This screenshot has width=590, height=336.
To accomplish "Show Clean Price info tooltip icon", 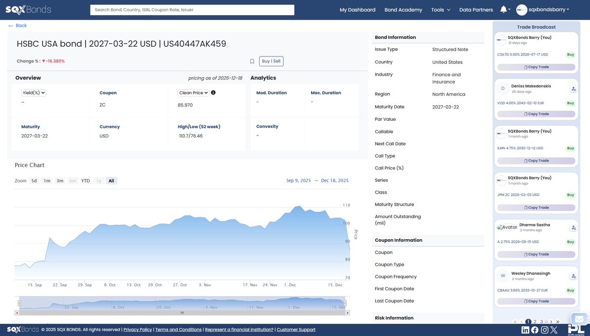I will (x=213, y=92).
